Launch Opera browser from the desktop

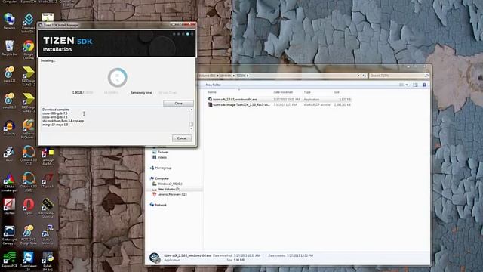pyautogui.click(x=29, y=206)
